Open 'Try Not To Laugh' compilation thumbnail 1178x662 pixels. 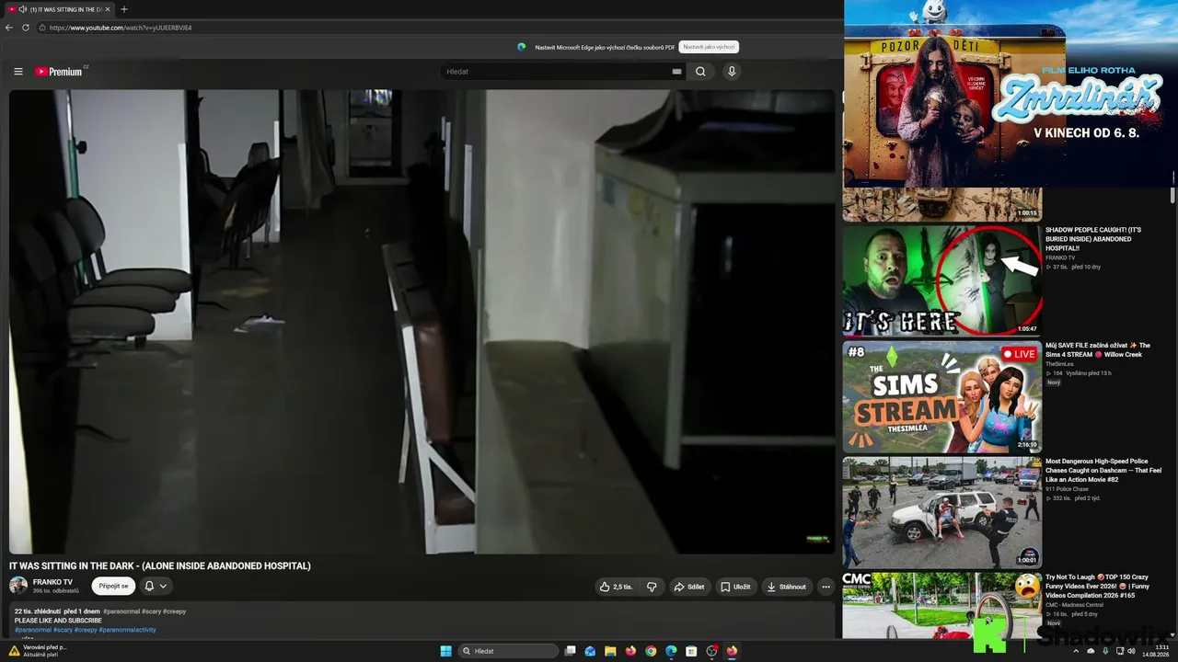pyautogui.click(x=942, y=605)
